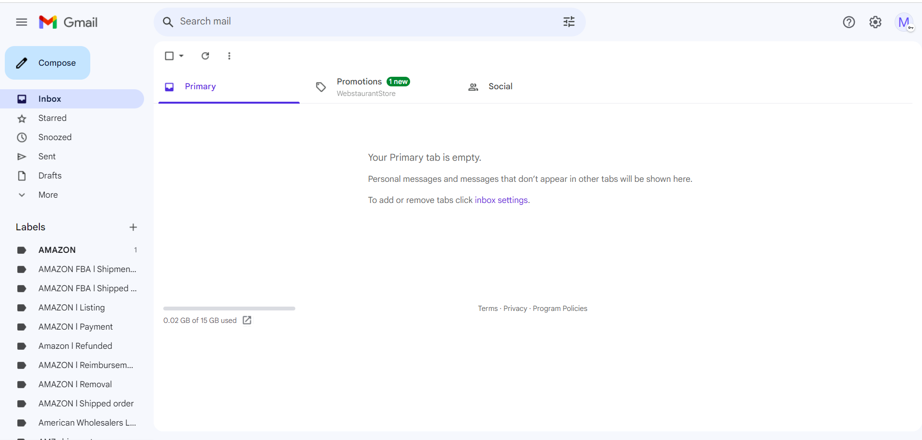
Task: Open the AMAZON | Shipped order label
Action: [72, 404]
